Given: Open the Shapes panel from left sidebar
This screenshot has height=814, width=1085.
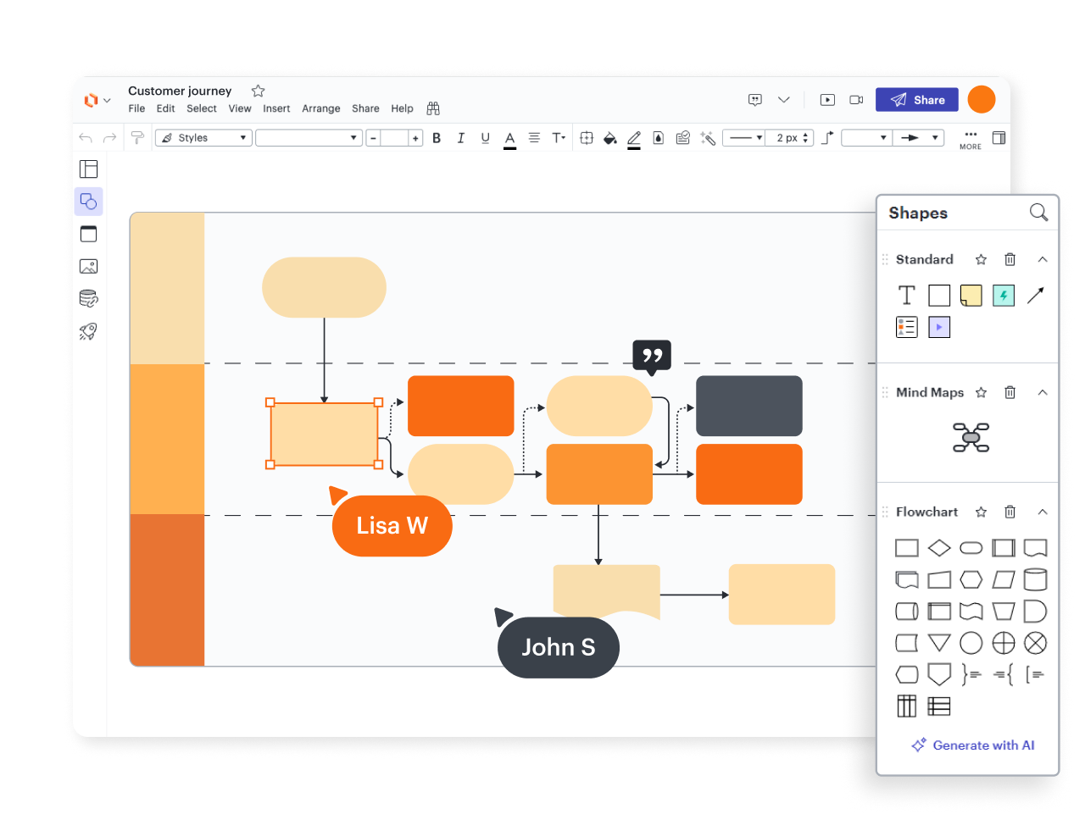Looking at the screenshot, I should [x=88, y=202].
